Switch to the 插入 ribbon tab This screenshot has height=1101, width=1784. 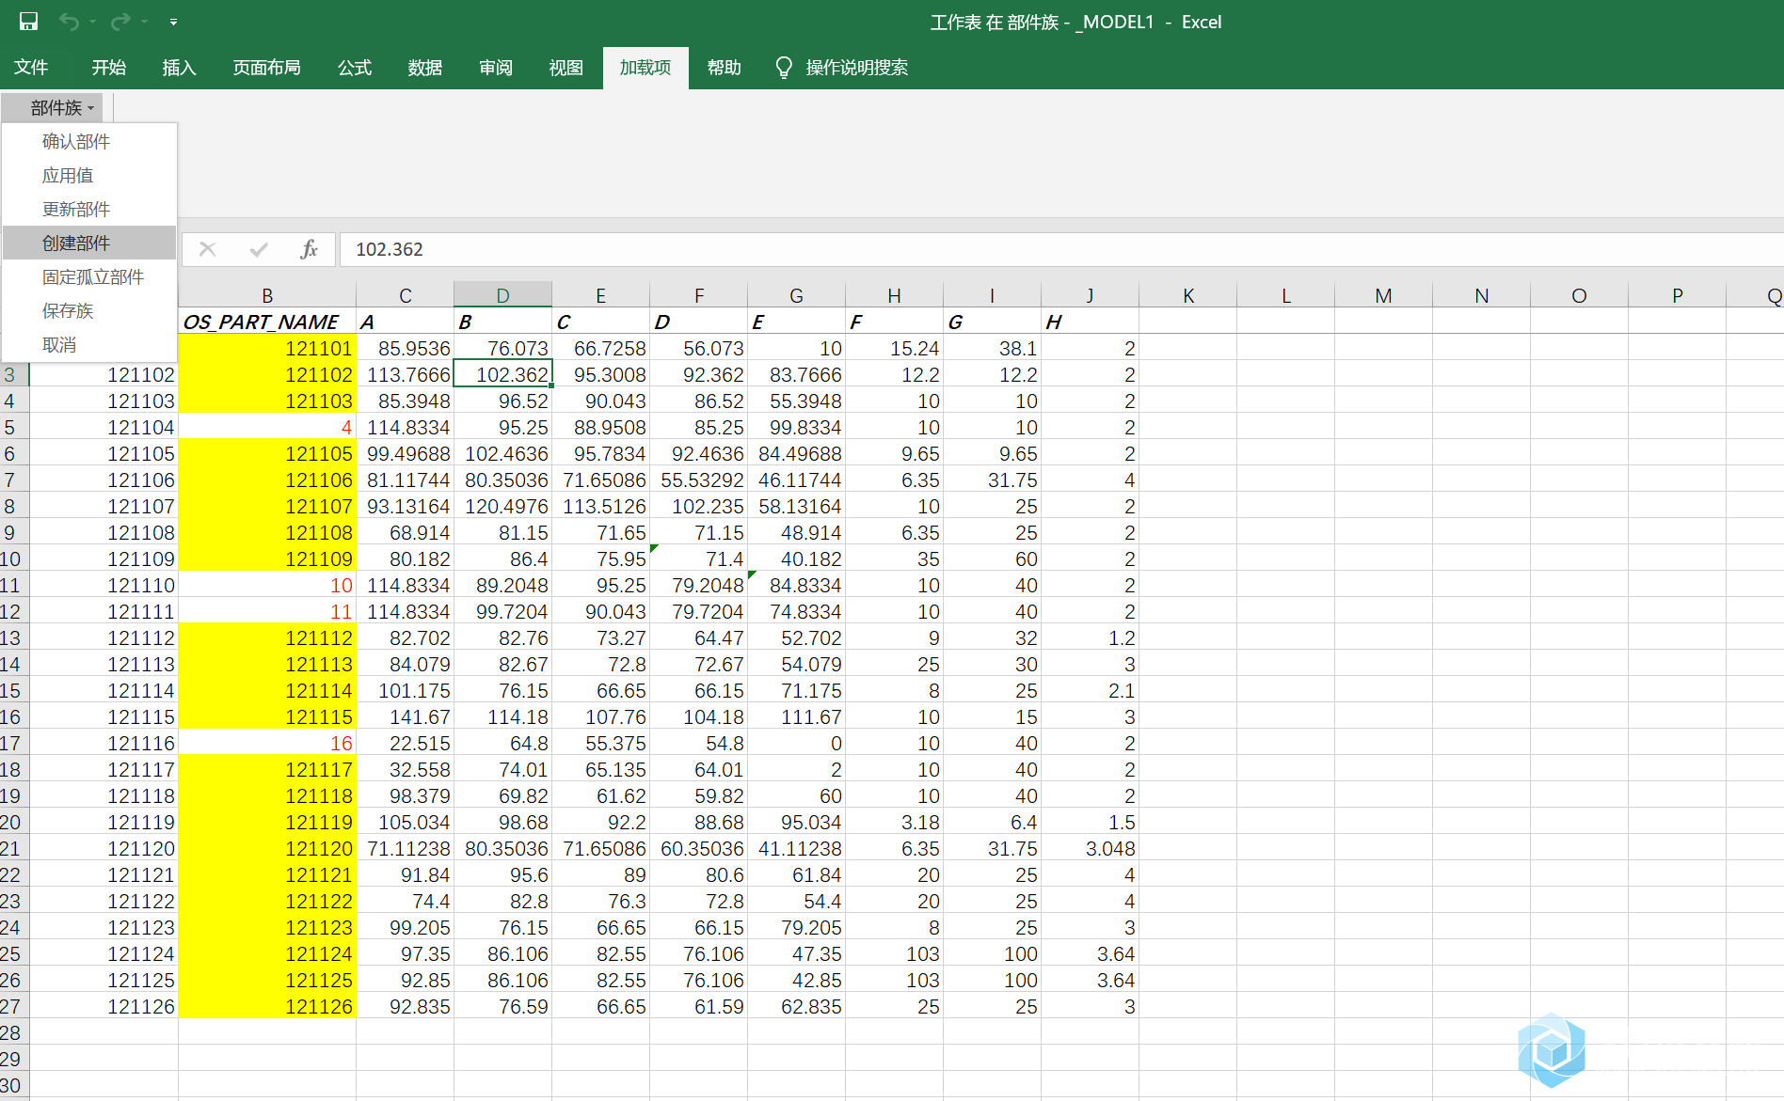[x=179, y=68]
